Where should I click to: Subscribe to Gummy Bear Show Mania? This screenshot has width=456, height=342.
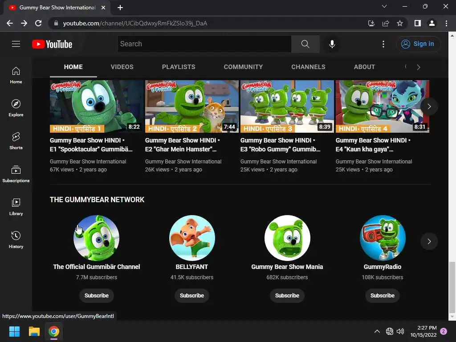point(287,296)
